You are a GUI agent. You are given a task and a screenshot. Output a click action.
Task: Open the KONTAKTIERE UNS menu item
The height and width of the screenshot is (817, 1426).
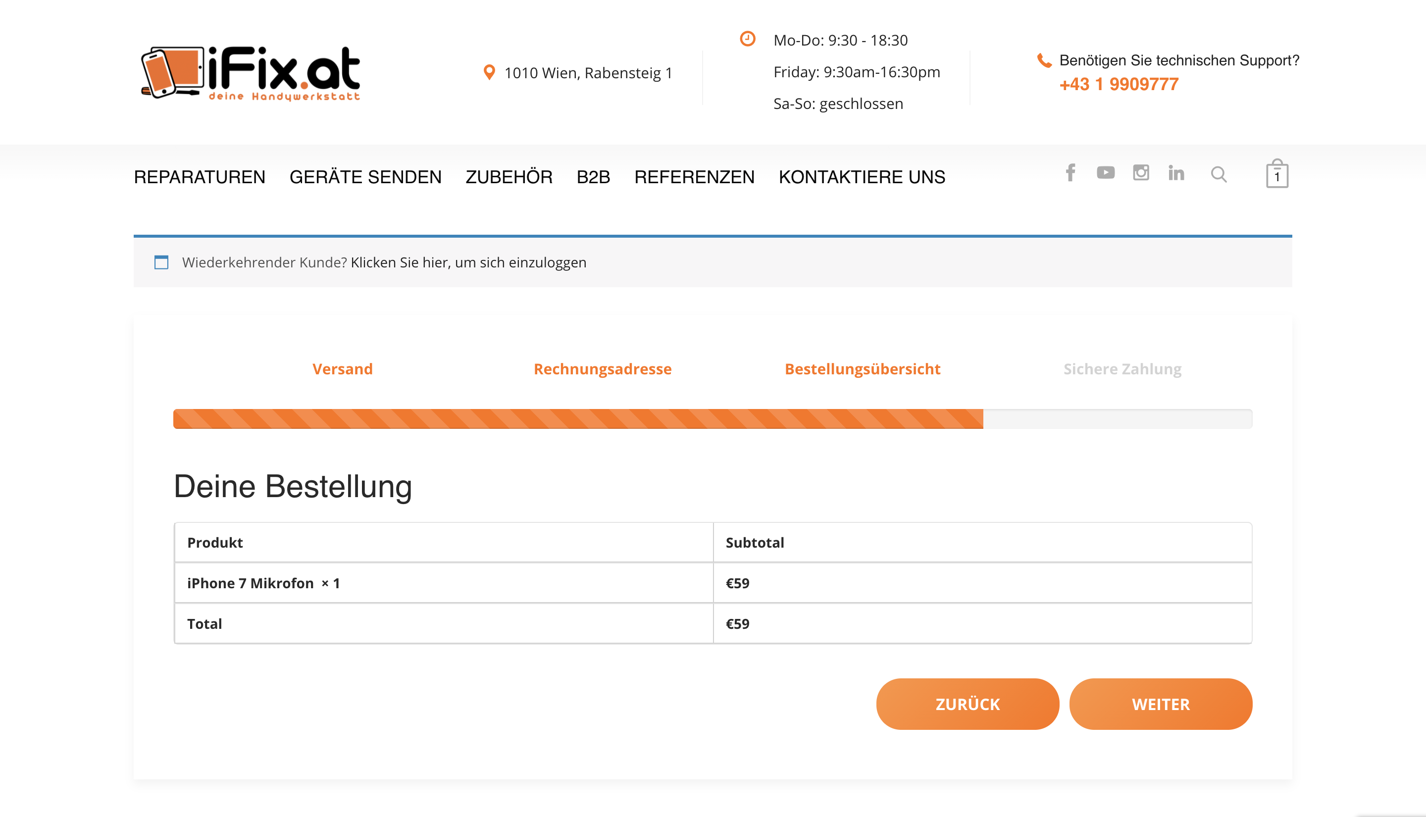click(862, 177)
